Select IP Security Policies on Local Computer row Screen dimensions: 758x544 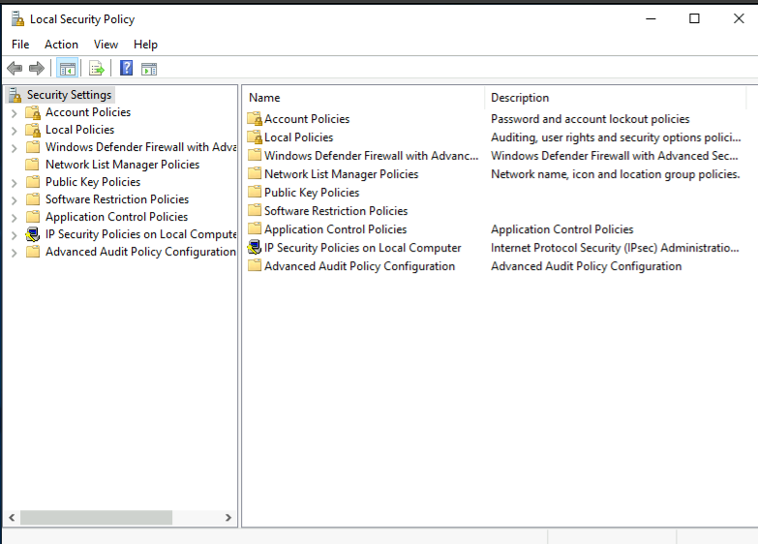363,248
